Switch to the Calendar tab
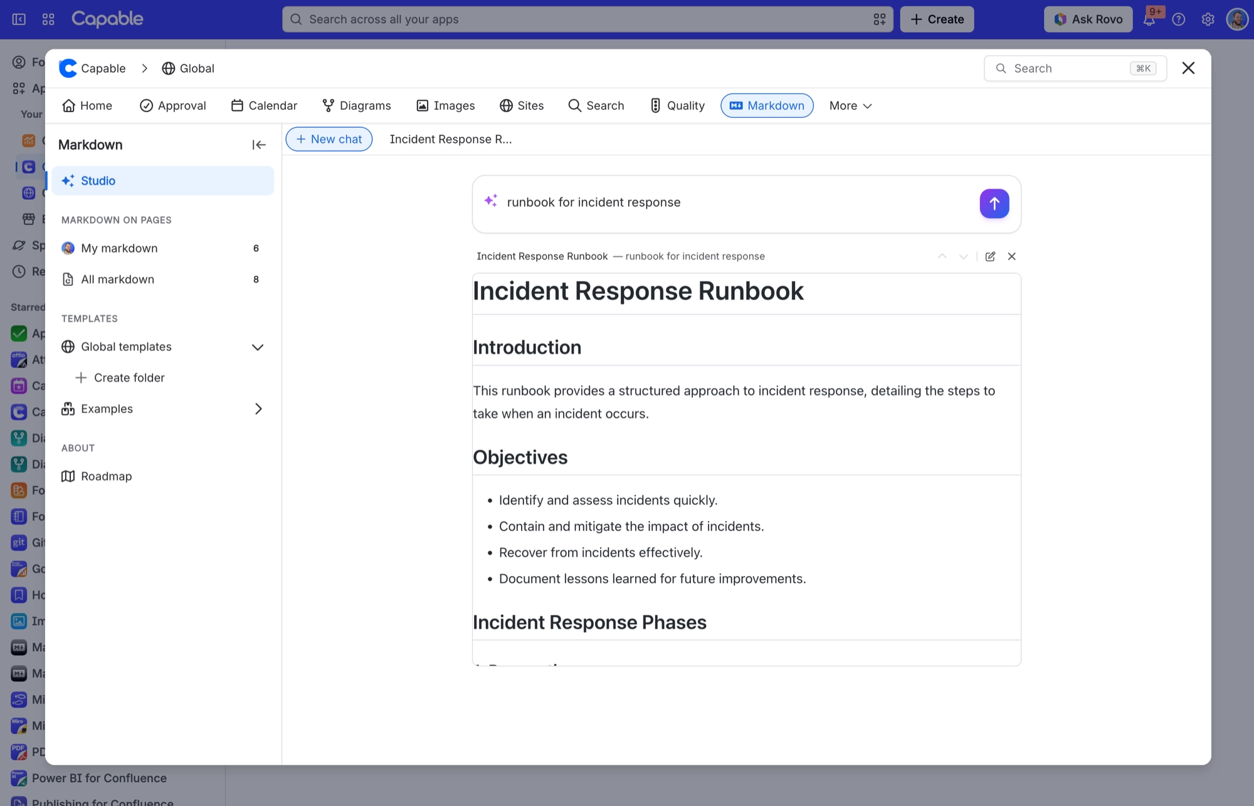This screenshot has width=1254, height=806. click(x=264, y=105)
